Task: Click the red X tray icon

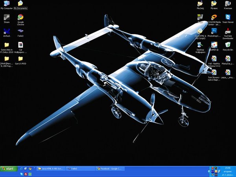Action: coord(212,168)
